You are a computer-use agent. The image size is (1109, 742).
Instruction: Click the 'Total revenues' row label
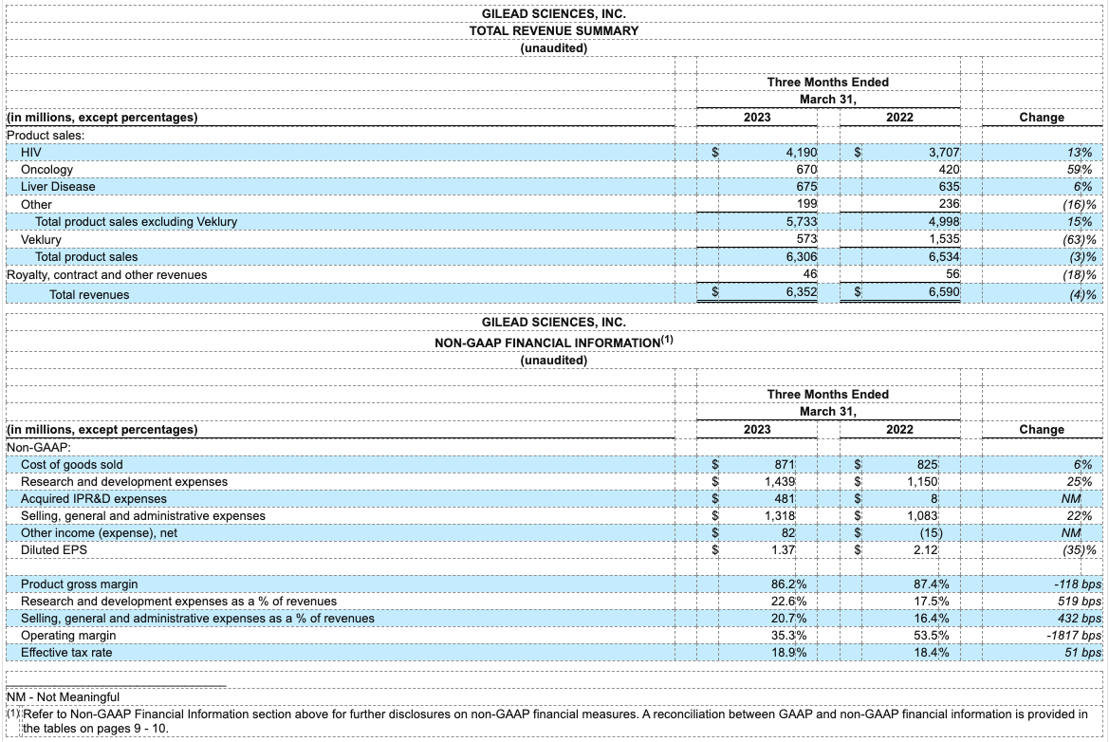pyautogui.click(x=89, y=295)
